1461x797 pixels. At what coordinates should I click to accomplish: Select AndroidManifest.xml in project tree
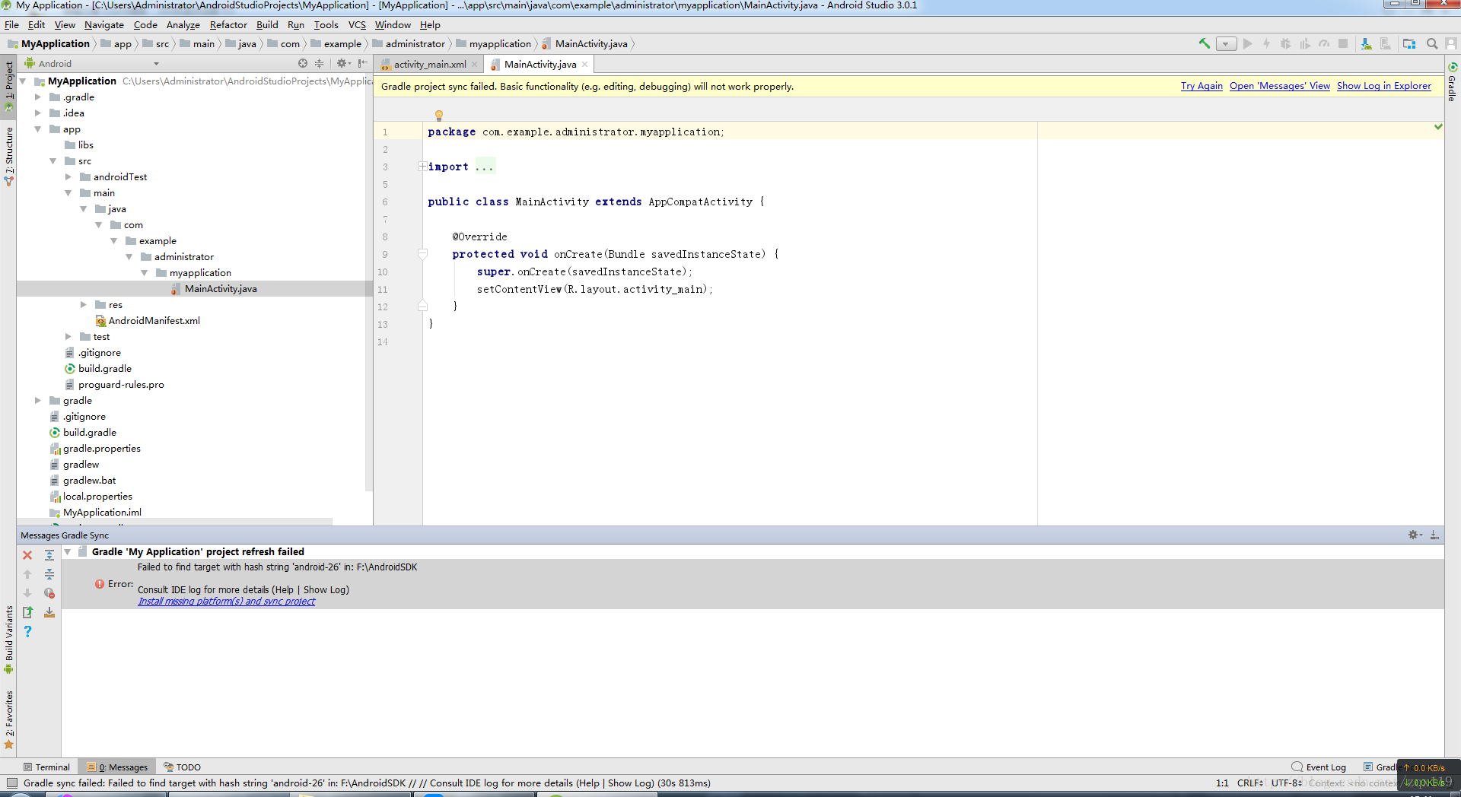coord(154,321)
